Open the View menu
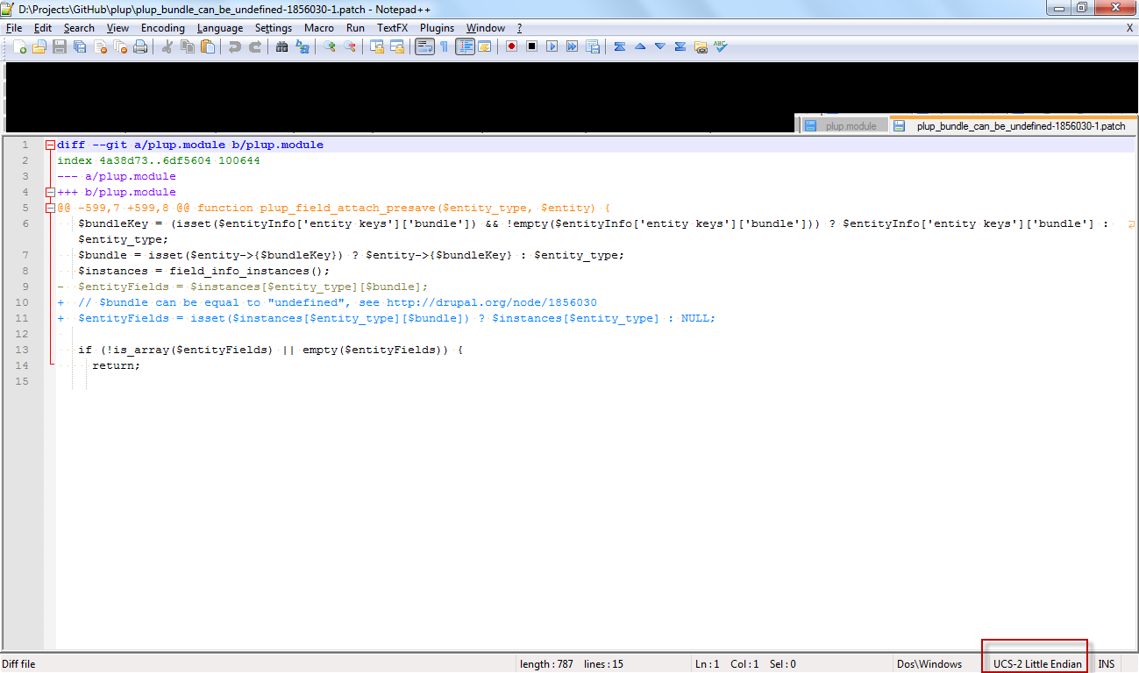 coord(117,28)
